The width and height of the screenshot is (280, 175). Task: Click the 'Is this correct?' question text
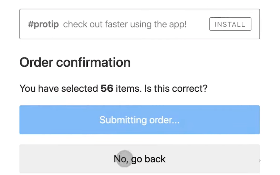tap(176, 89)
